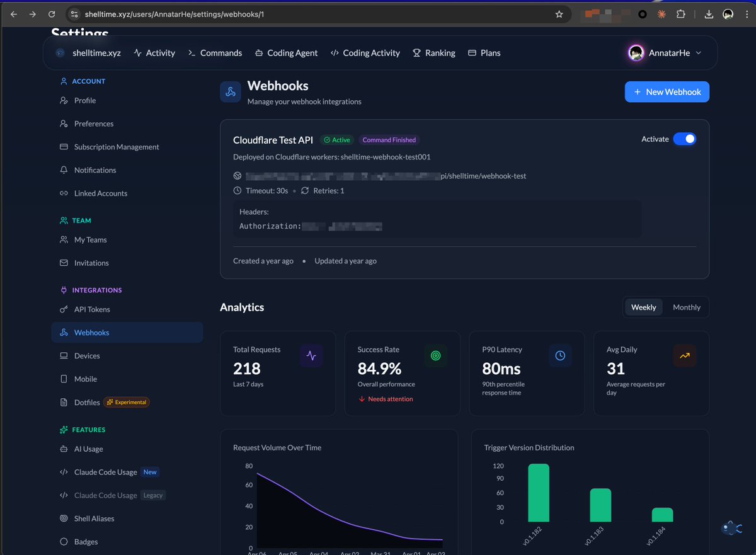Toggle the webhook Activate switch

(685, 139)
